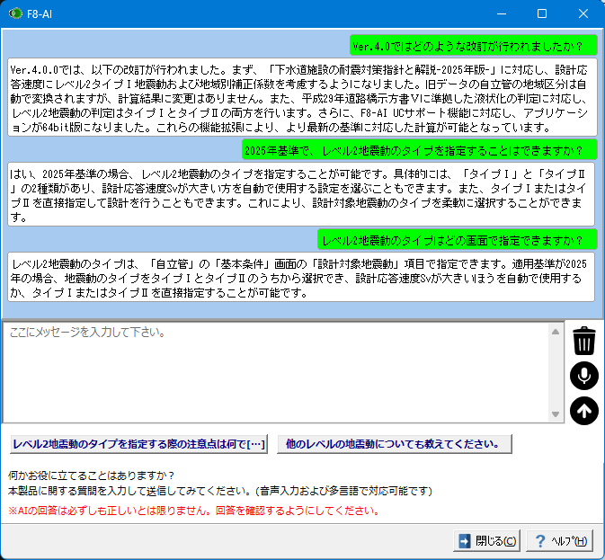Click the input box scrollbar down arrow
Viewport: 605px width, 560px height.
point(556,413)
